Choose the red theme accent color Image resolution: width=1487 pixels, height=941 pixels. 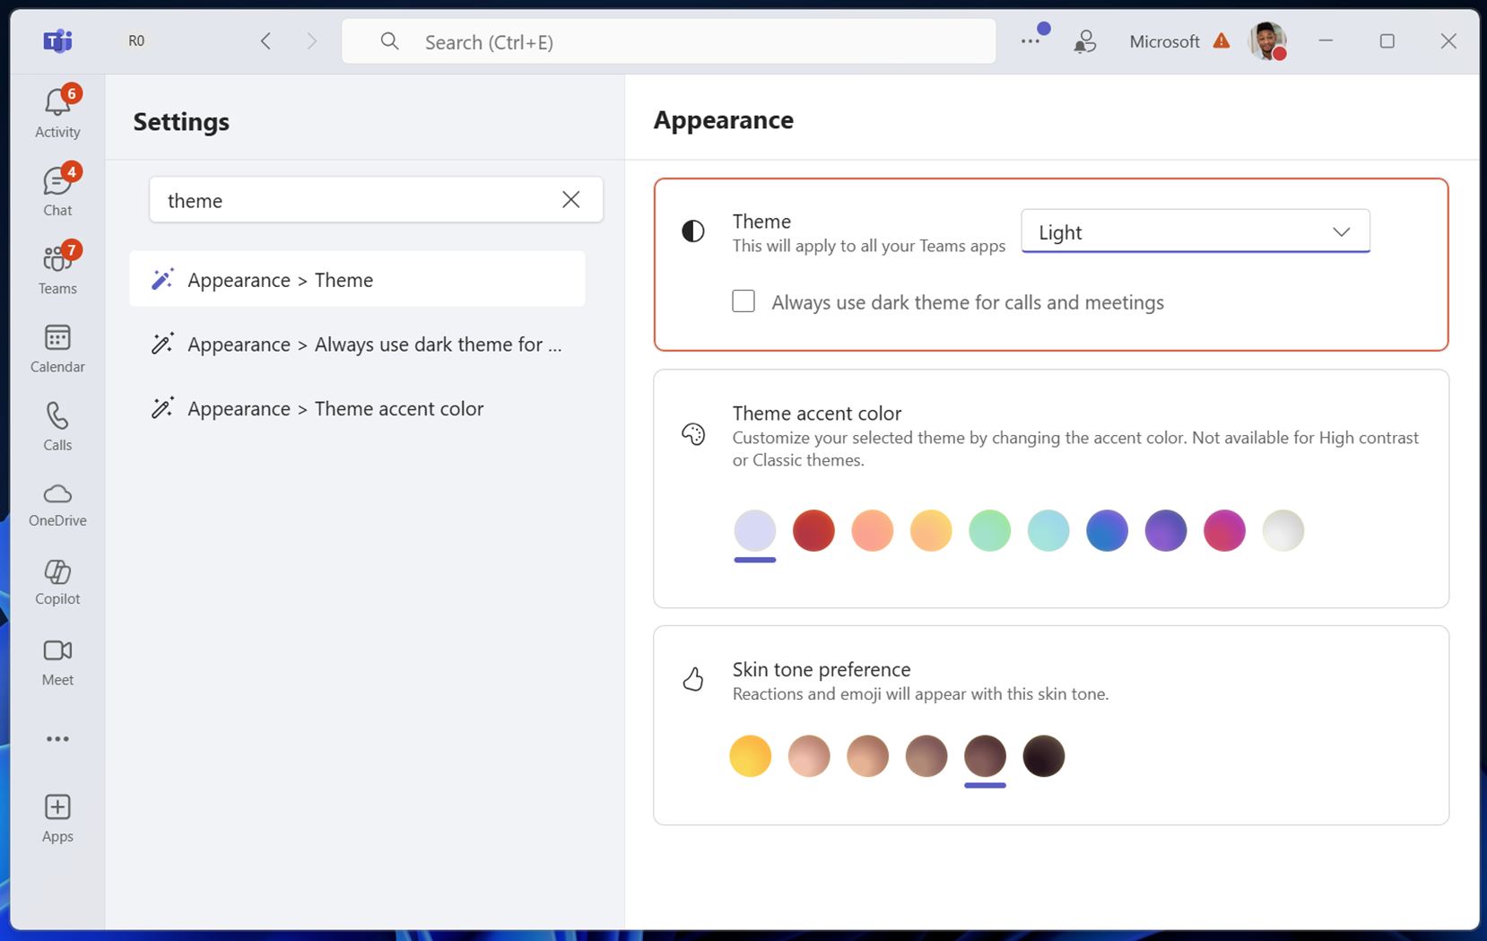click(813, 530)
